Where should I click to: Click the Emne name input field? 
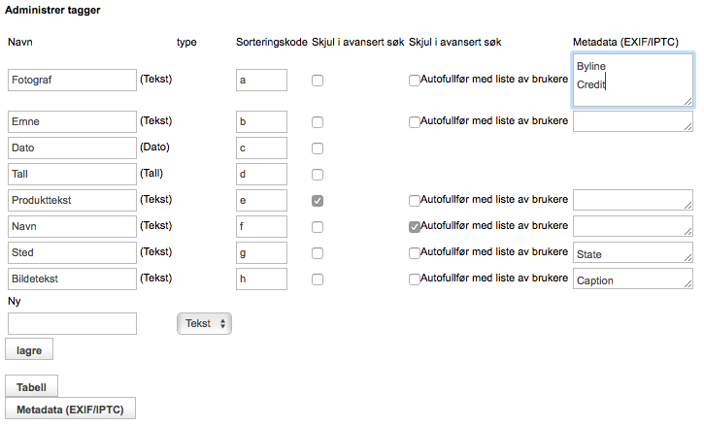(x=72, y=121)
